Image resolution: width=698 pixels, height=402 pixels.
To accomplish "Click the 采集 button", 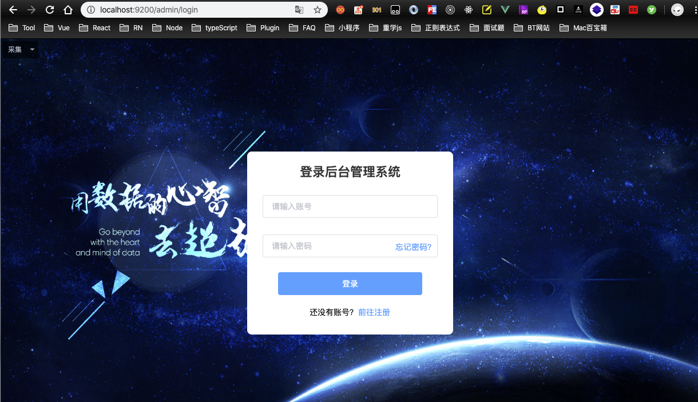I will point(15,50).
